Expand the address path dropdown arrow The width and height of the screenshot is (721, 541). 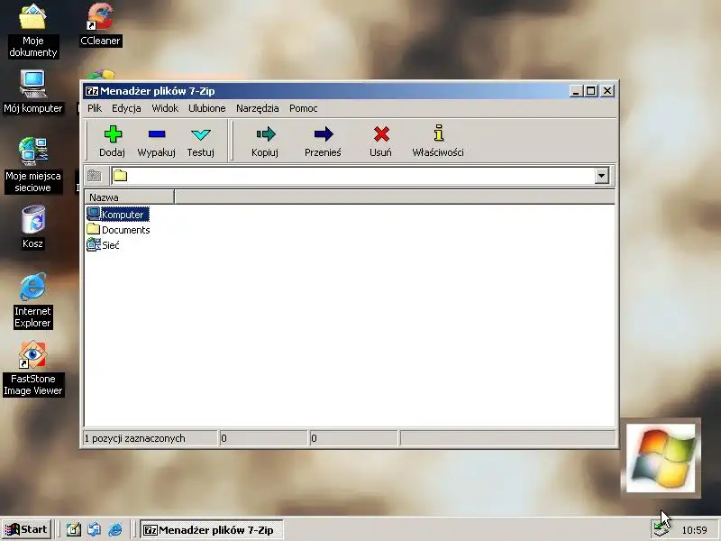tap(601, 175)
